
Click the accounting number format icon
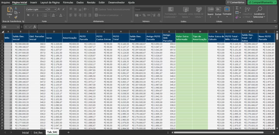point(137,15)
